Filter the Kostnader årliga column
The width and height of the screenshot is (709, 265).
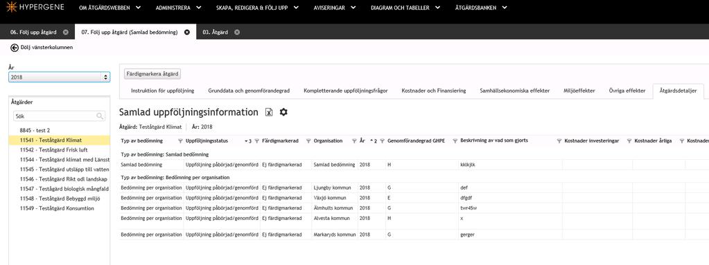(x=681, y=141)
